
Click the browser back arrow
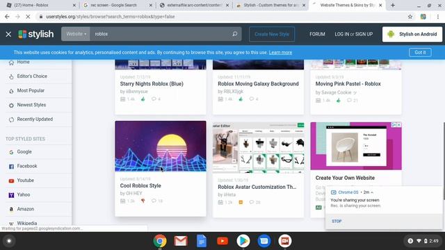tap(7, 17)
